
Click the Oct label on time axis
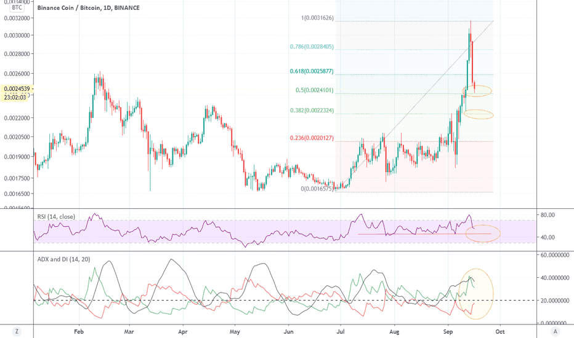[x=500, y=331]
